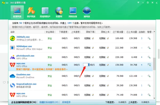Edit upload limit for OneDrive.exe

pos(108,76)
